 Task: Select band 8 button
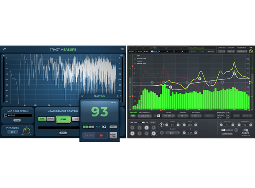(x=153, y=133)
